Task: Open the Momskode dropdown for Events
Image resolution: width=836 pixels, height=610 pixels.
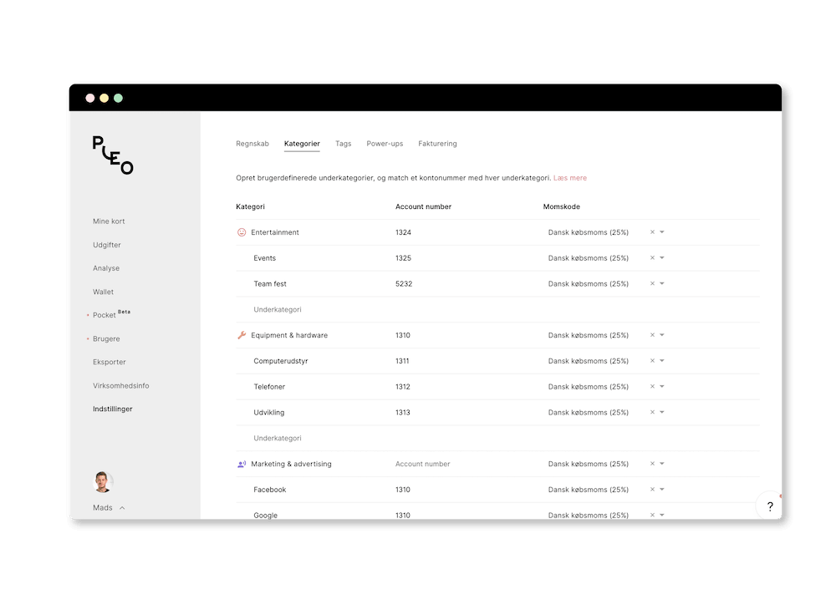Action: click(x=662, y=258)
